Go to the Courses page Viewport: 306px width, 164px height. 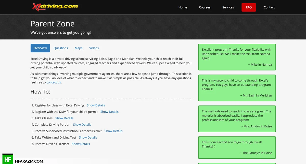[205, 7]
